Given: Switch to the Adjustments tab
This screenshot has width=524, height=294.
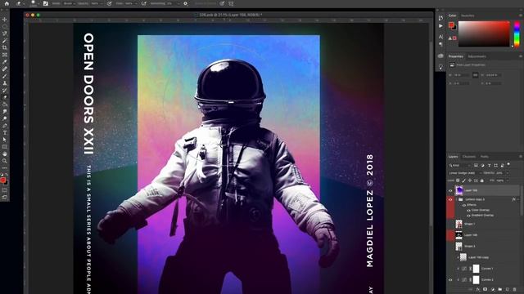Looking at the screenshot, I should [477, 56].
